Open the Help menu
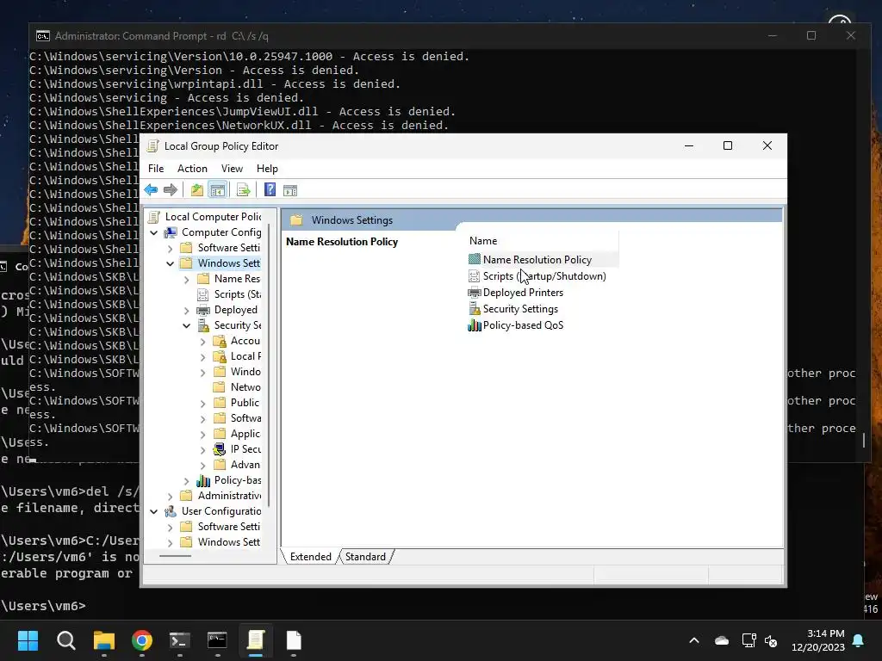Viewport: 882px width, 661px height. (267, 169)
